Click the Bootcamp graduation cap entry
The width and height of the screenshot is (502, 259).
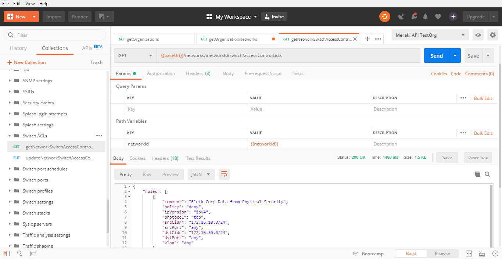pos(368,253)
